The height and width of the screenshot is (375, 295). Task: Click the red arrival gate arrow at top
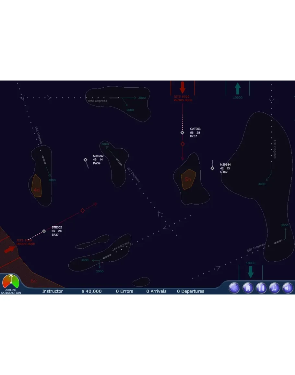[x=183, y=88]
